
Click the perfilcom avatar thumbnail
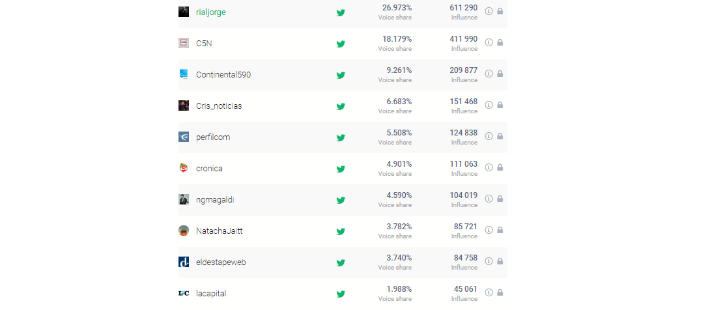tap(184, 137)
